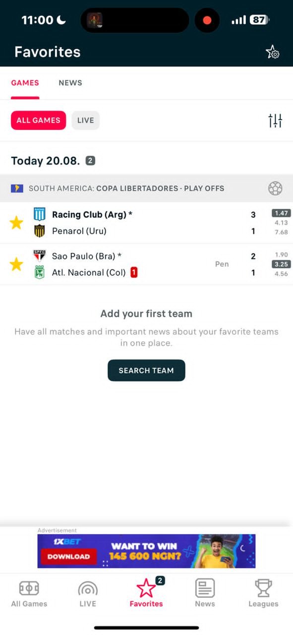
Task: Open the Racing Club (Arg) match row
Action: [x=146, y=223]
